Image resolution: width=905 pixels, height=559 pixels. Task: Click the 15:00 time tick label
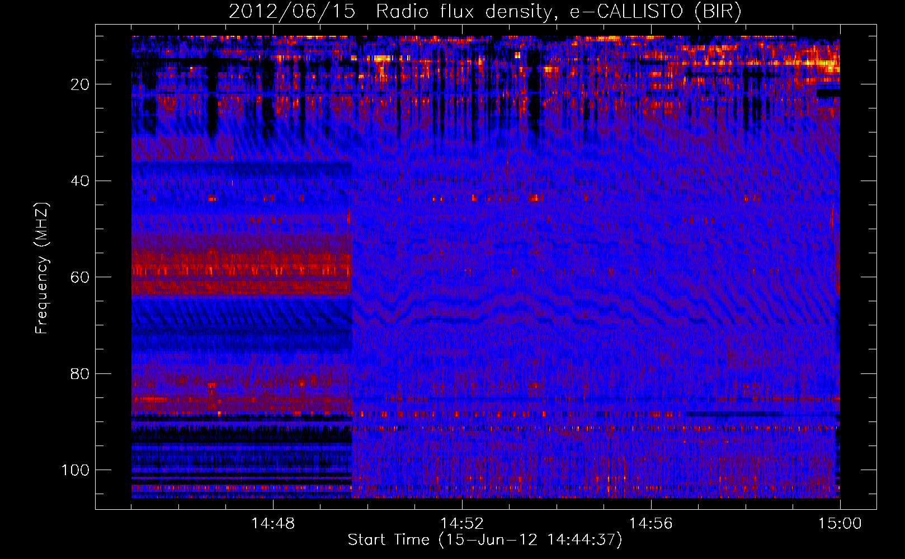point(840,524)
